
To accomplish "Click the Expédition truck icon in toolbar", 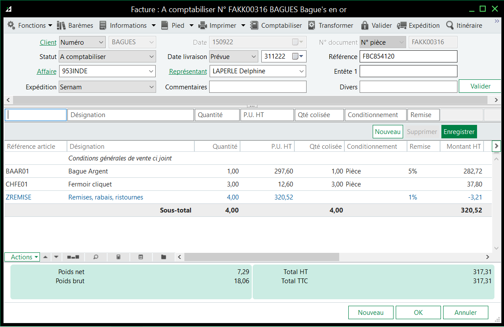I will click(x=402, y=25).
